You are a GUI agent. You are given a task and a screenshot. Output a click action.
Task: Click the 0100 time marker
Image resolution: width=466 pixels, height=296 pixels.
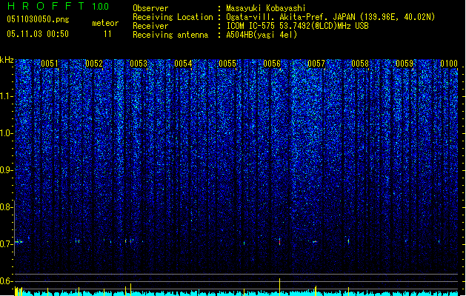[449, 64]
